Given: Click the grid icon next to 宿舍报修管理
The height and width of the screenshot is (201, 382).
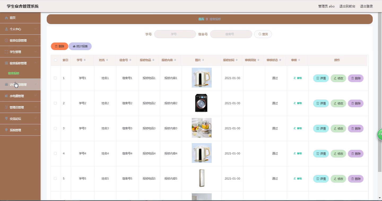Looking at the screenshot, I should (7, 63).
